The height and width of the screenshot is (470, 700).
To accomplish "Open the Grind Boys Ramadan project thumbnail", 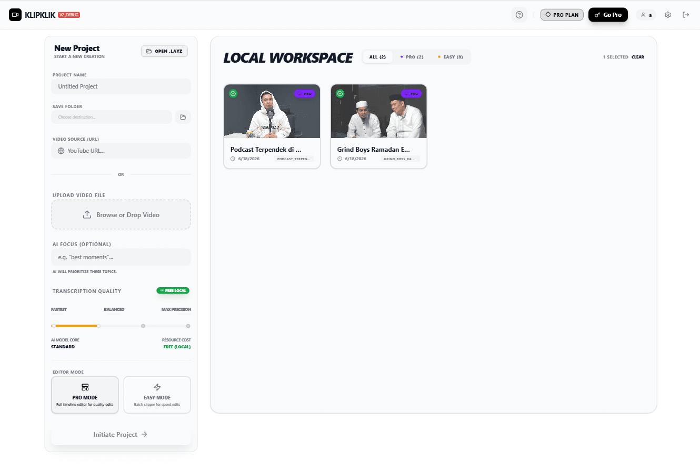I will click(x=379, y=112).
